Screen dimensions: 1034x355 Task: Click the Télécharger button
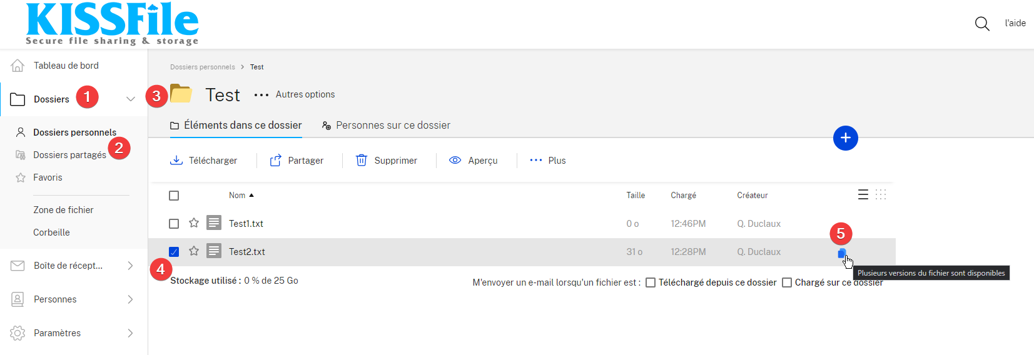click(204, 161)
